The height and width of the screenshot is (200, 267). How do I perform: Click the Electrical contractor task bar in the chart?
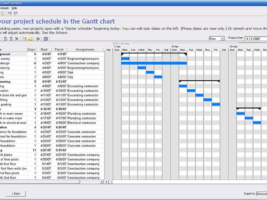(257, 123)
